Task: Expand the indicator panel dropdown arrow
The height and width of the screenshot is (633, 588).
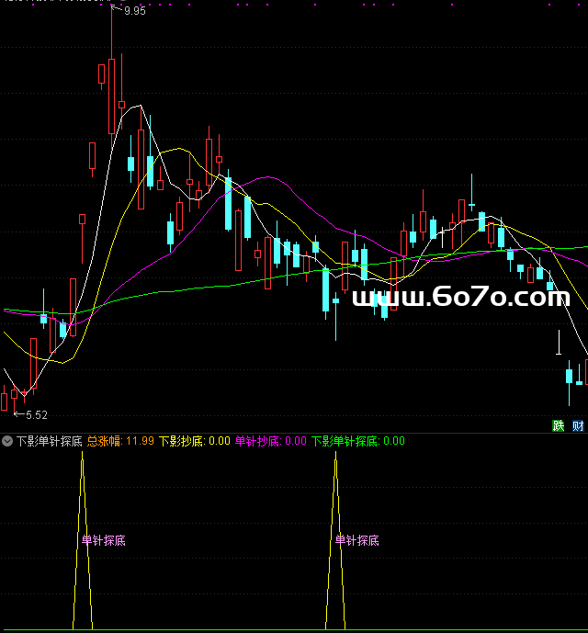Action: click(x=7, y=441)
